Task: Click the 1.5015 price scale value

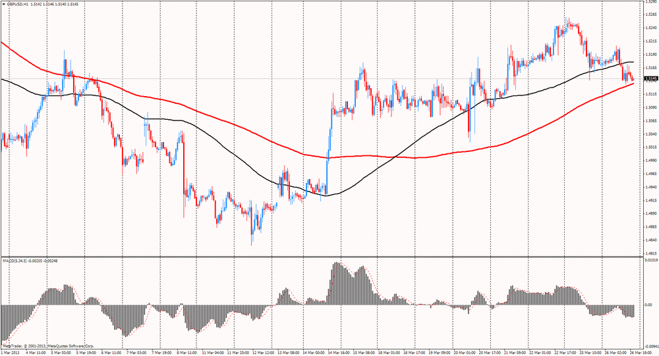Action: [650, 147]
